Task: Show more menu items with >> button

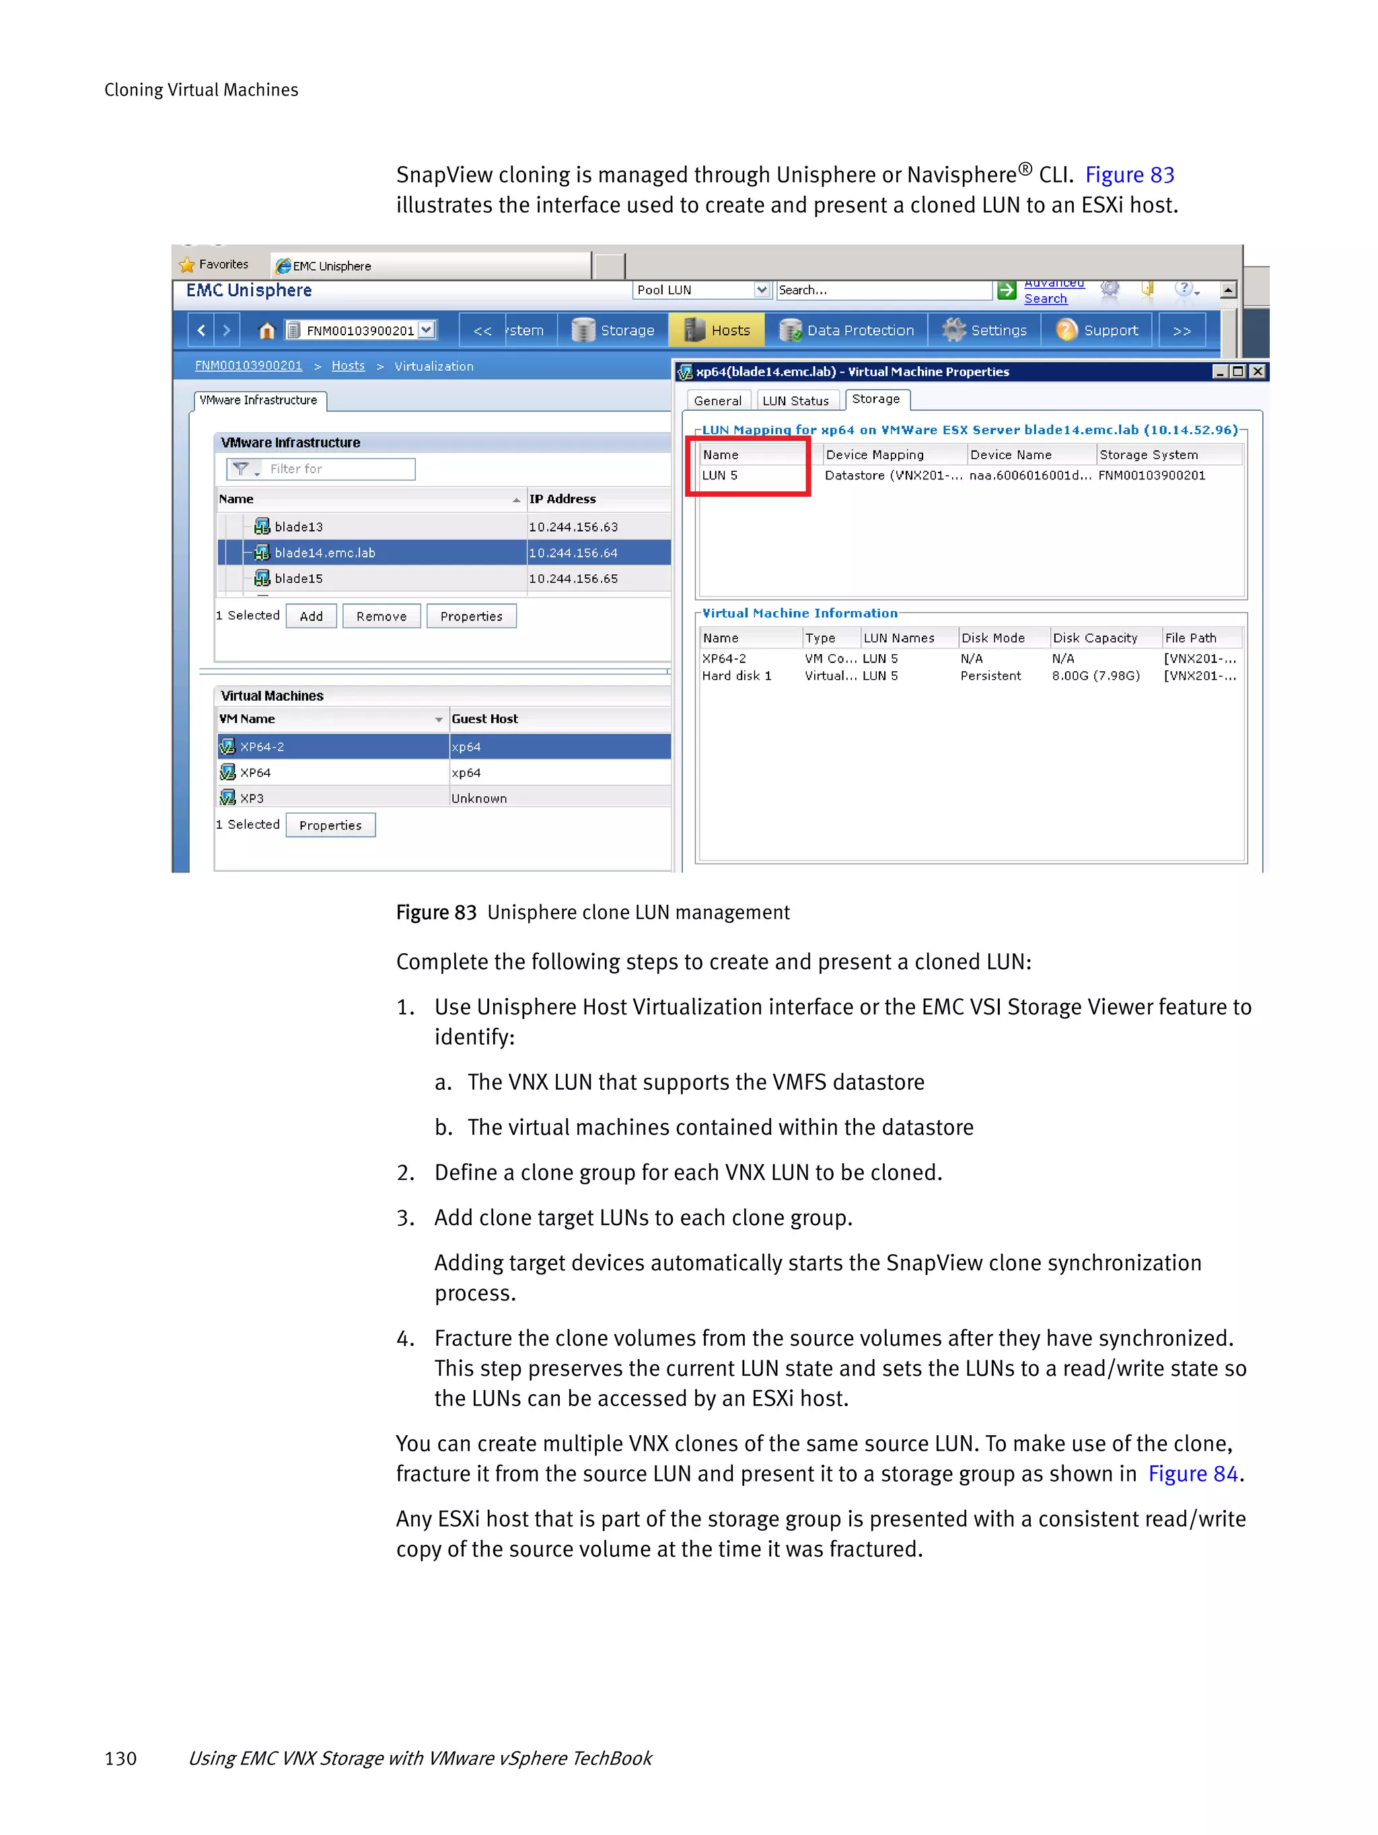Action: 1182,330
